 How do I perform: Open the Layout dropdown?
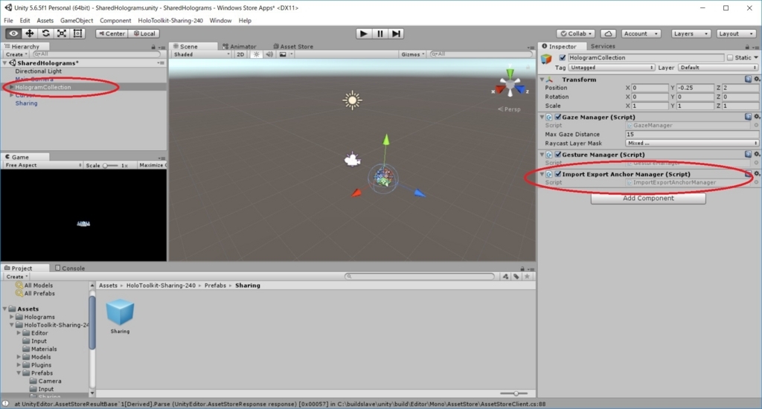736,33
